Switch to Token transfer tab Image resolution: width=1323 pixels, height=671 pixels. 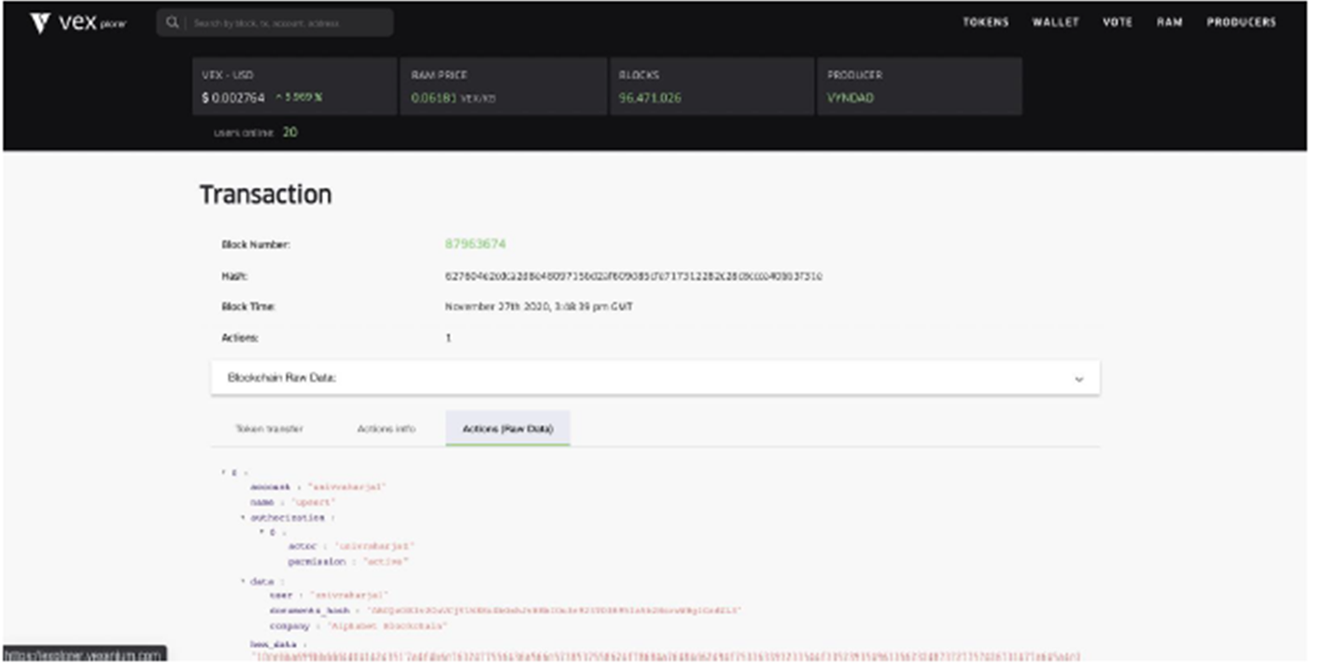pos(268,429)
